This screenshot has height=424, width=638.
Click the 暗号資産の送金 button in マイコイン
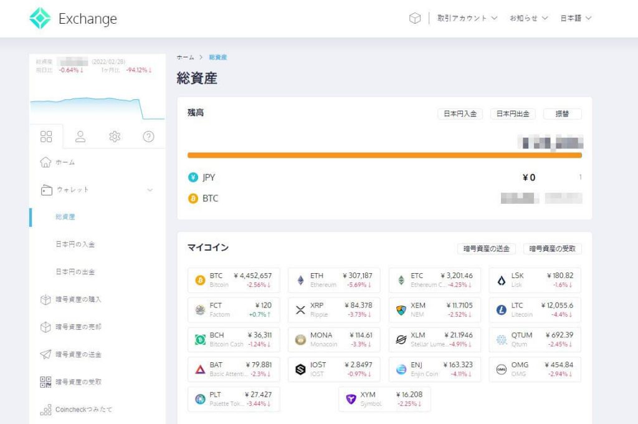click(487, 248)
